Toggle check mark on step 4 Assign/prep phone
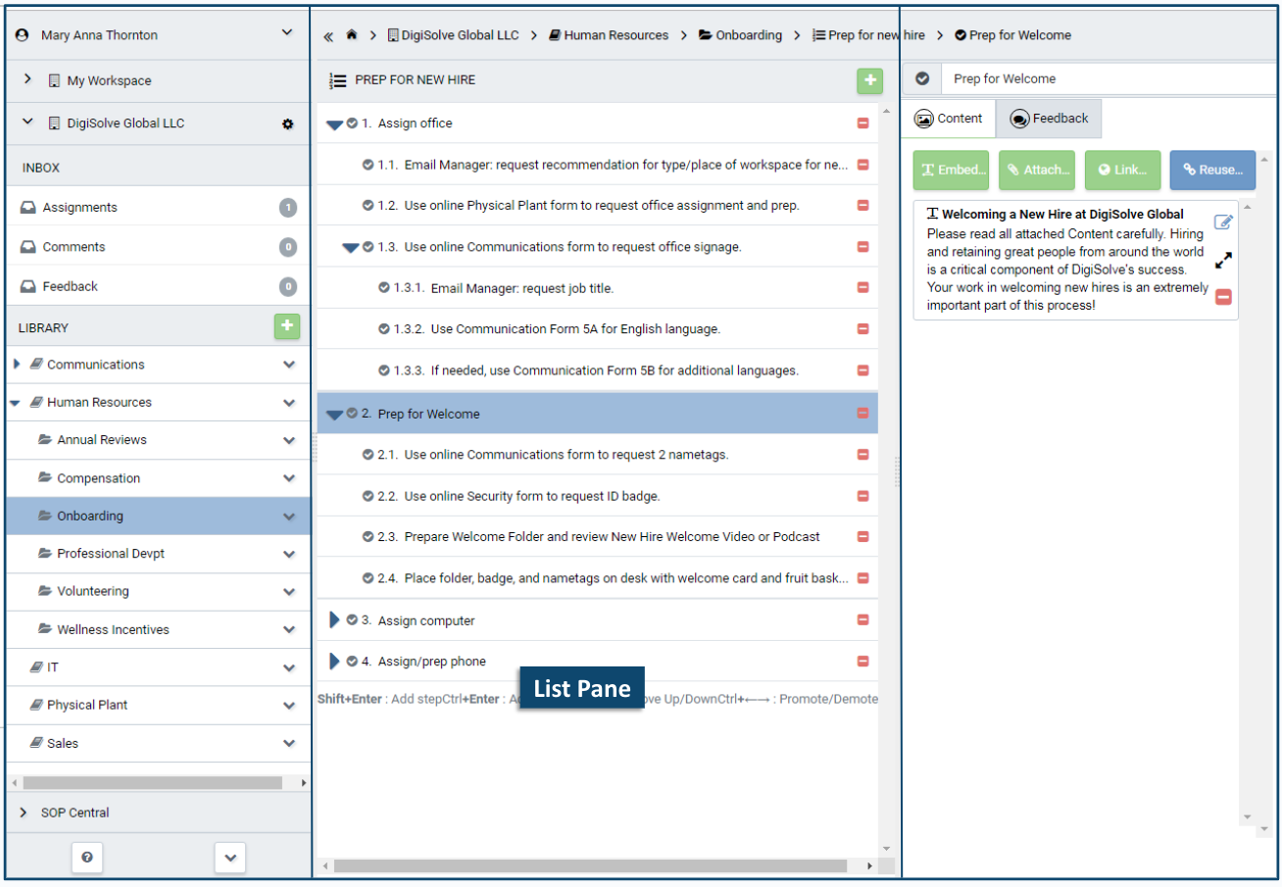 [352, 662]
